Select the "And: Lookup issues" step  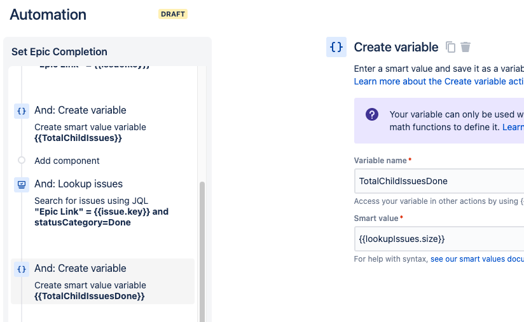78,184
